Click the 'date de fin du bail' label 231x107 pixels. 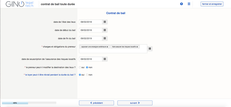(x=67, y=38)
